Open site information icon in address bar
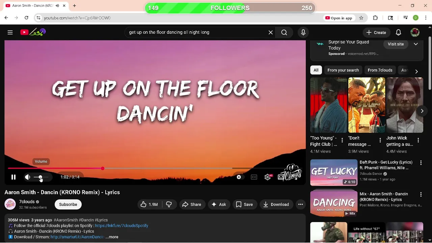The width and height of the screenshot is (432, 243). tap(38, 18)
